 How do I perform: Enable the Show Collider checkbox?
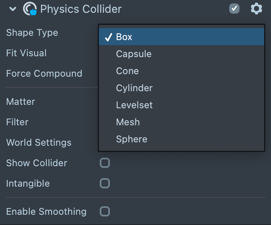[x=104, y=163]
